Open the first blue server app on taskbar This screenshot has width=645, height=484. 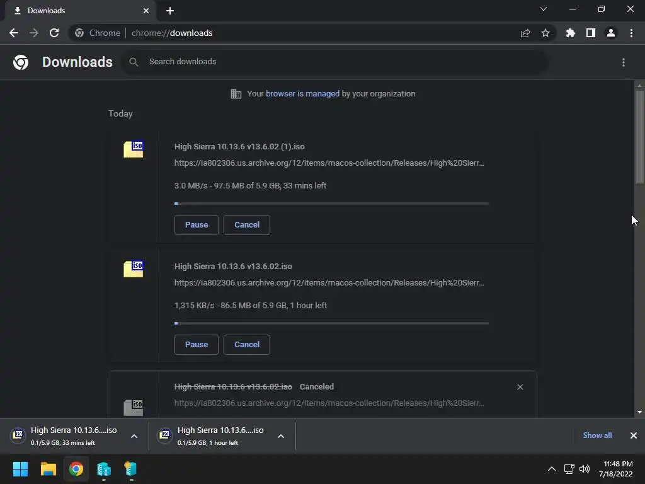click(104, 469)
